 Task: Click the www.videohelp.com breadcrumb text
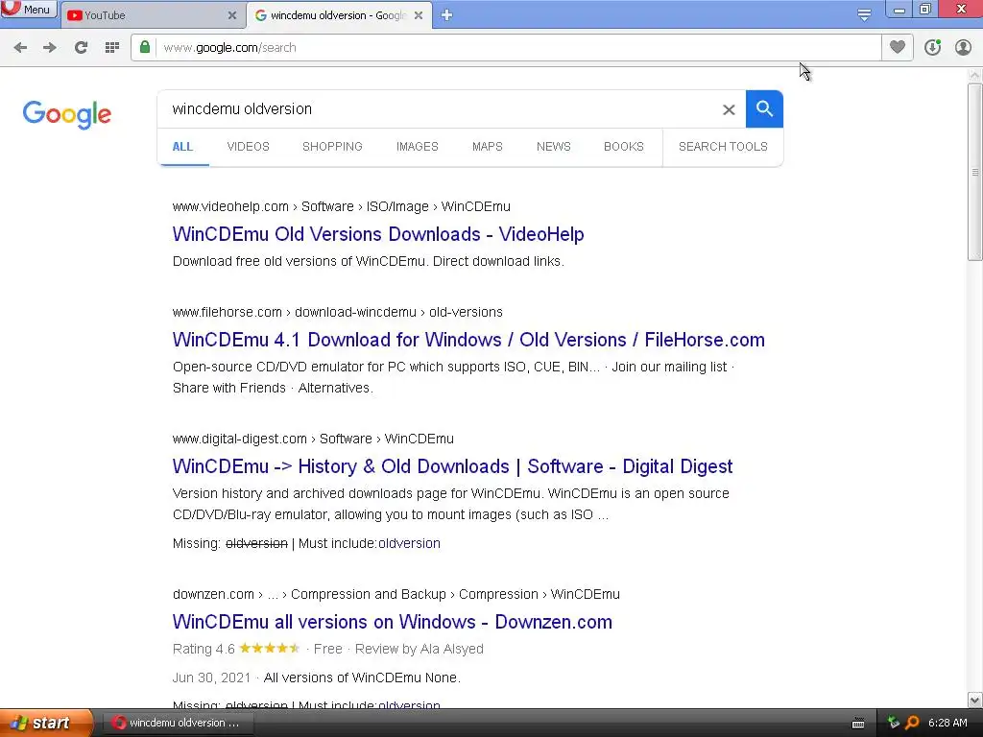pyautogui.click(x=230, y=207)
